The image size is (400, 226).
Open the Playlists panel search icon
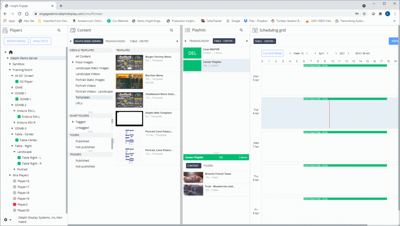tap(241, 30)
